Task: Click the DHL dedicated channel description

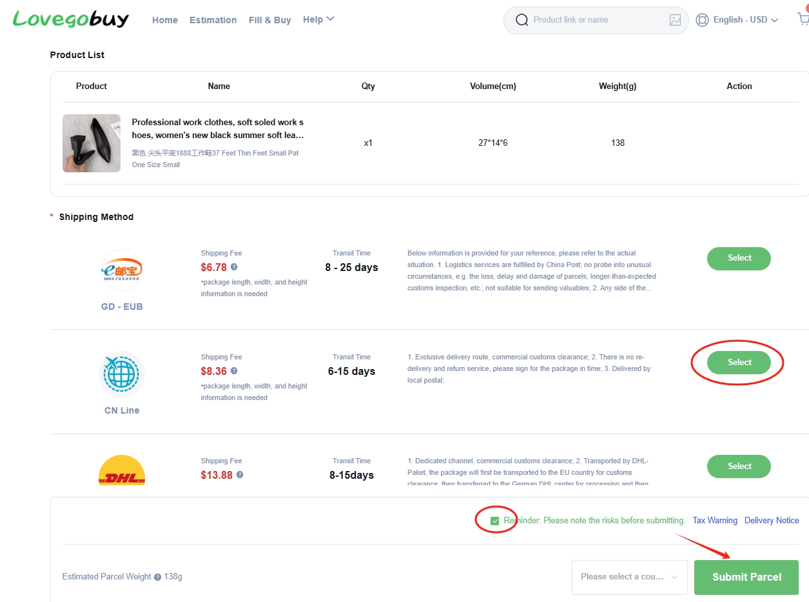Action: click(529, 472)
